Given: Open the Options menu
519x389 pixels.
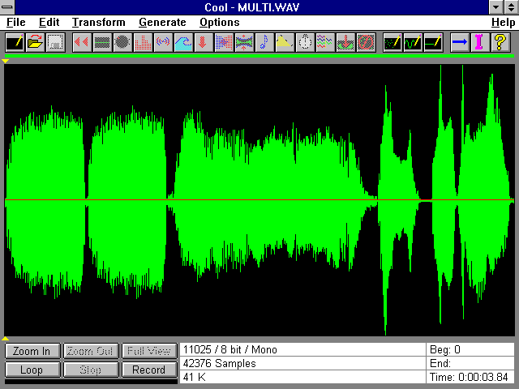Looking at the screenshot, I should pyautogui.click(x=220, y=23).
